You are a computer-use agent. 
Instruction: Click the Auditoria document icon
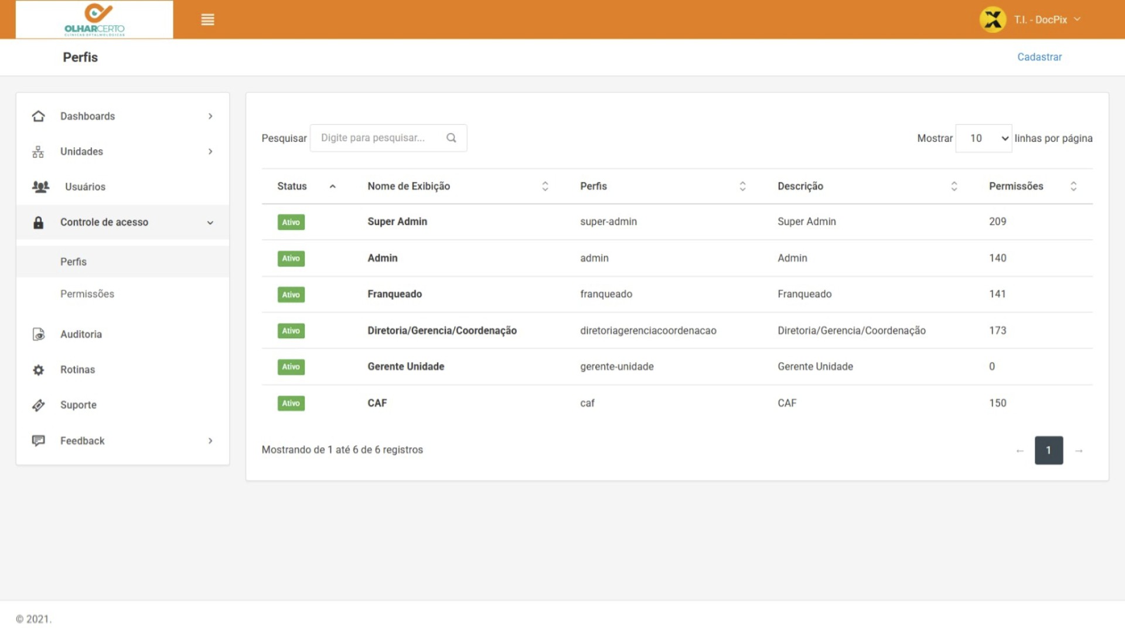(38, 334)
